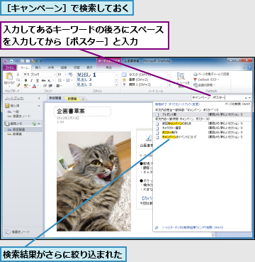The height and width of the screenshot is (262, 255).
Task: Toggle Bold formatting
Action: [25, 80]
